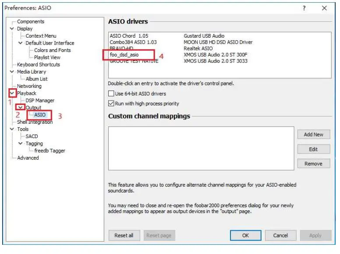The width and height of the screenshot is (340, 254).
Task: Click inside Custom channel mappings list
Action: click(201, 148)
